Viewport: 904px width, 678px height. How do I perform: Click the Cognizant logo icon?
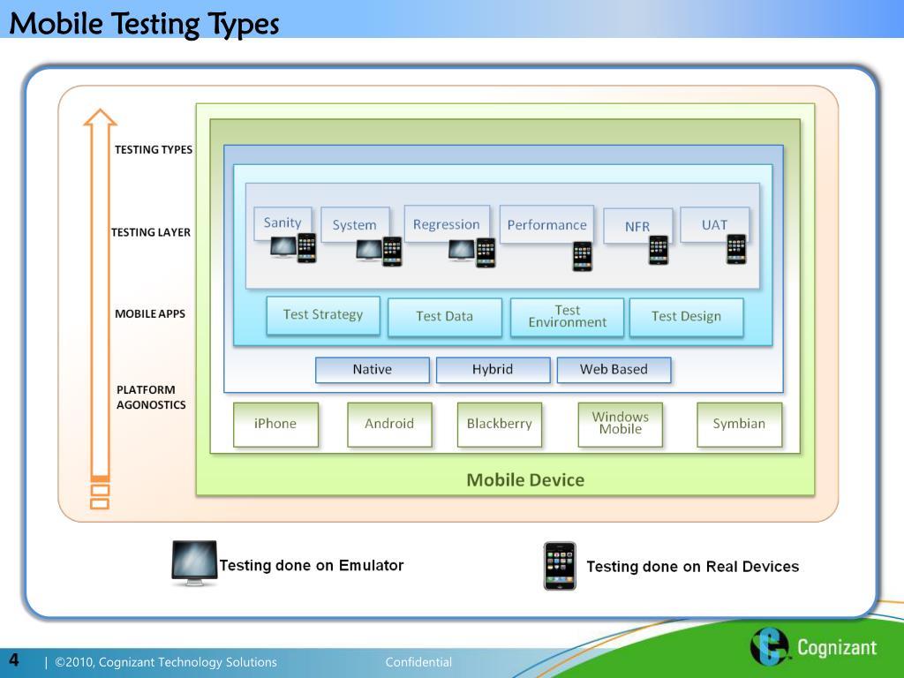(769, 646)
